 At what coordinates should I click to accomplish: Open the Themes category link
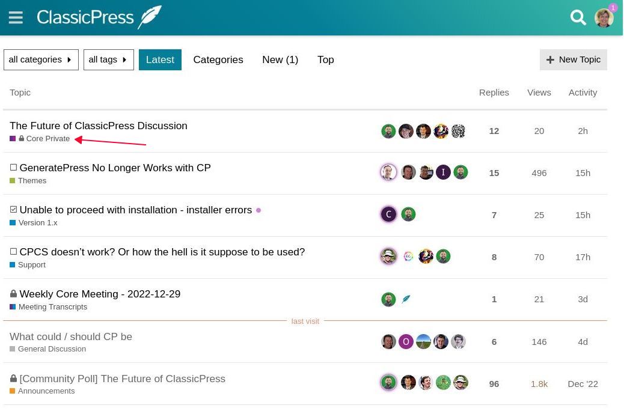tap(32, 181)
